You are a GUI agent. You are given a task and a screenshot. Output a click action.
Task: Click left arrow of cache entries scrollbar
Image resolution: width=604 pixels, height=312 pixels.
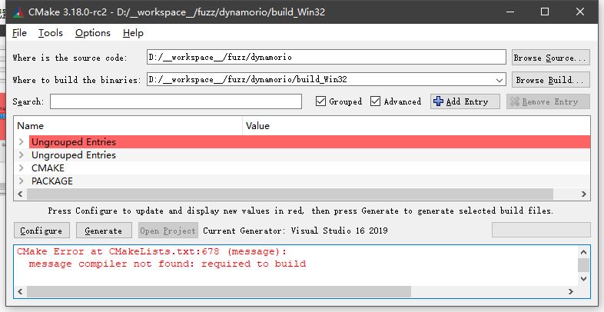20,194
